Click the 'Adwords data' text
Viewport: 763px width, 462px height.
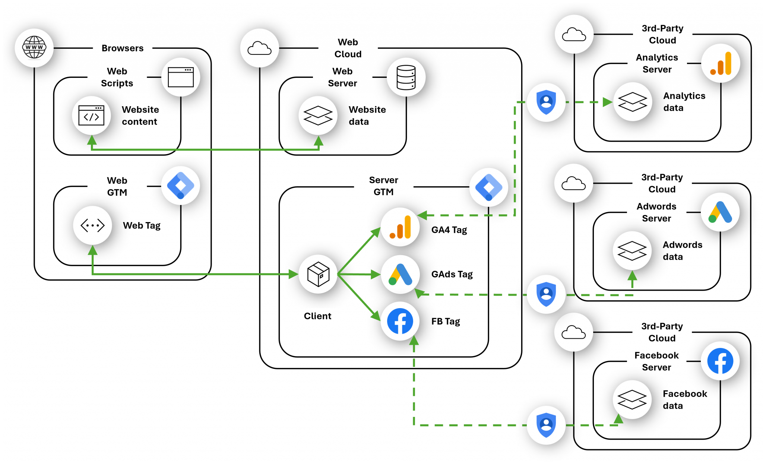(683, 251)
